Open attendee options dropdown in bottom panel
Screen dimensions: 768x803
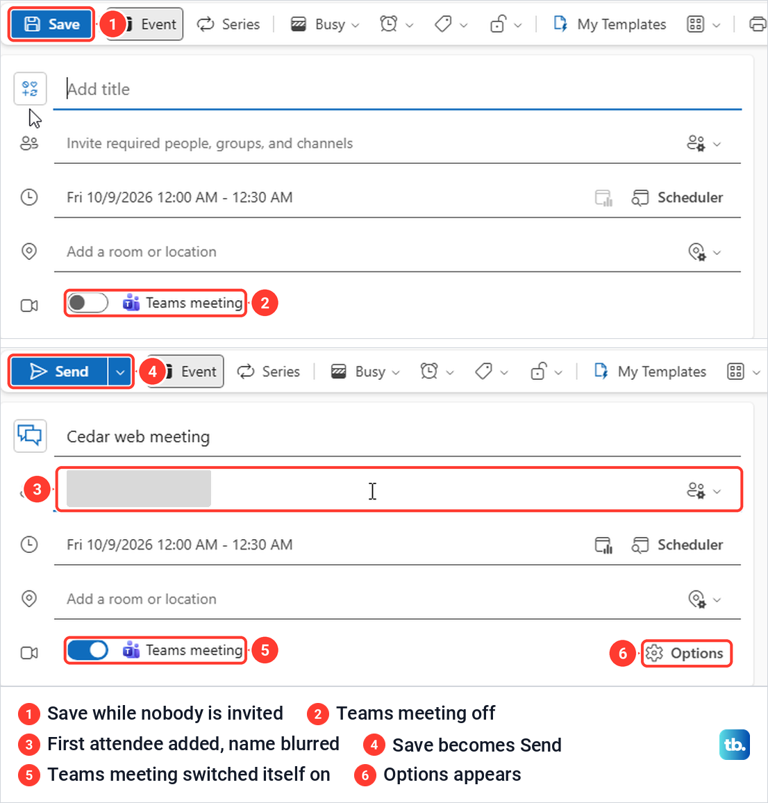click(703, 490)
